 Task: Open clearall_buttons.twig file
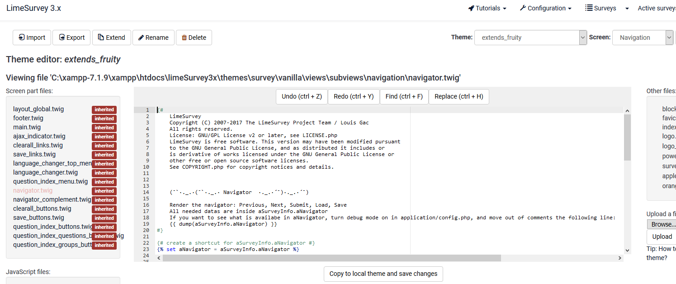tap(42, 208)
